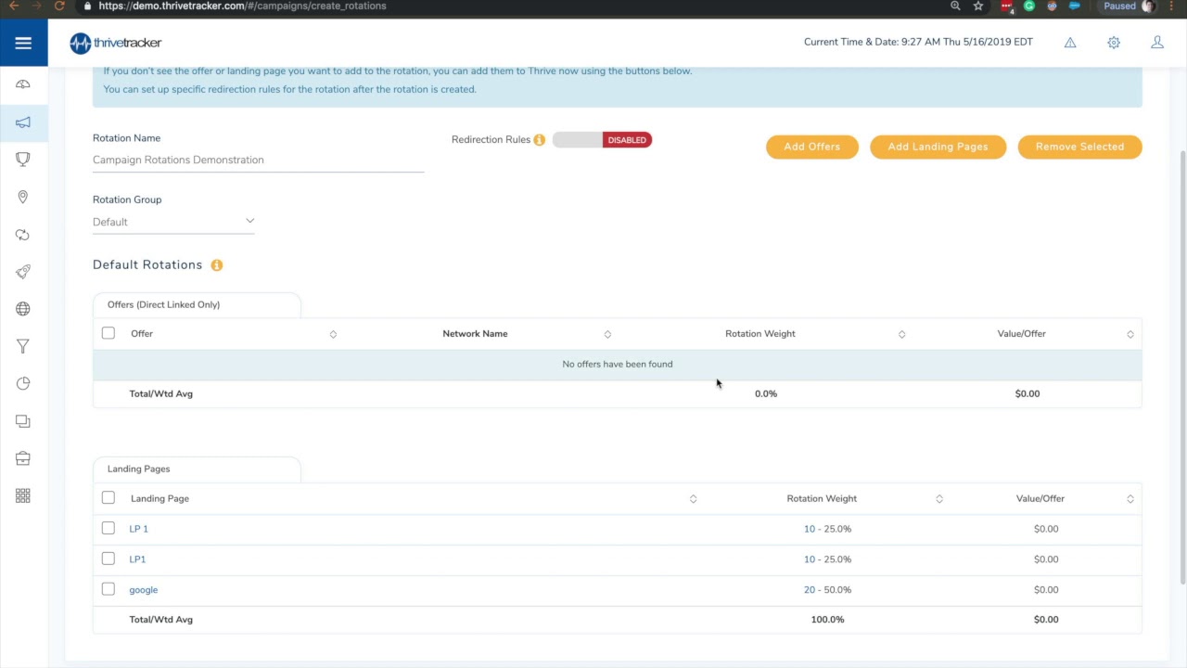Open the trophy icon in sidebar
The width and height of the screenshot is (1187, 668).
tap(23, 160)
